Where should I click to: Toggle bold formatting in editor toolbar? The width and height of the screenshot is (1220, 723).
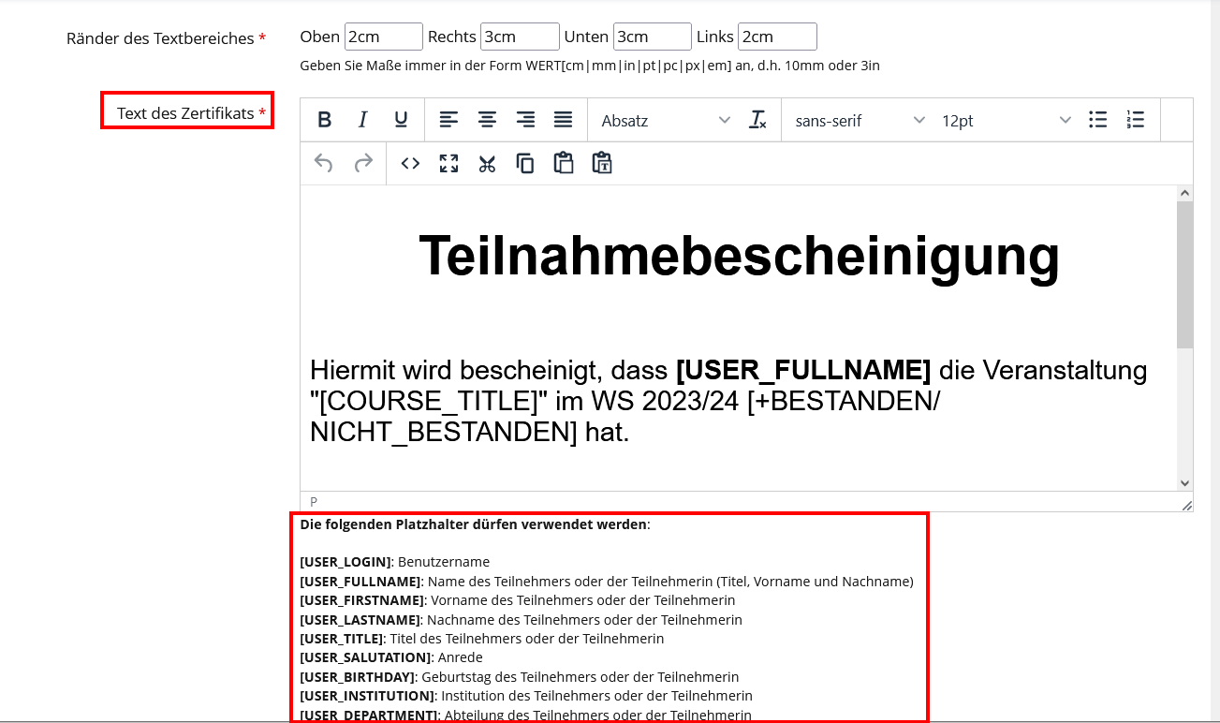click(x=324, y=120)
